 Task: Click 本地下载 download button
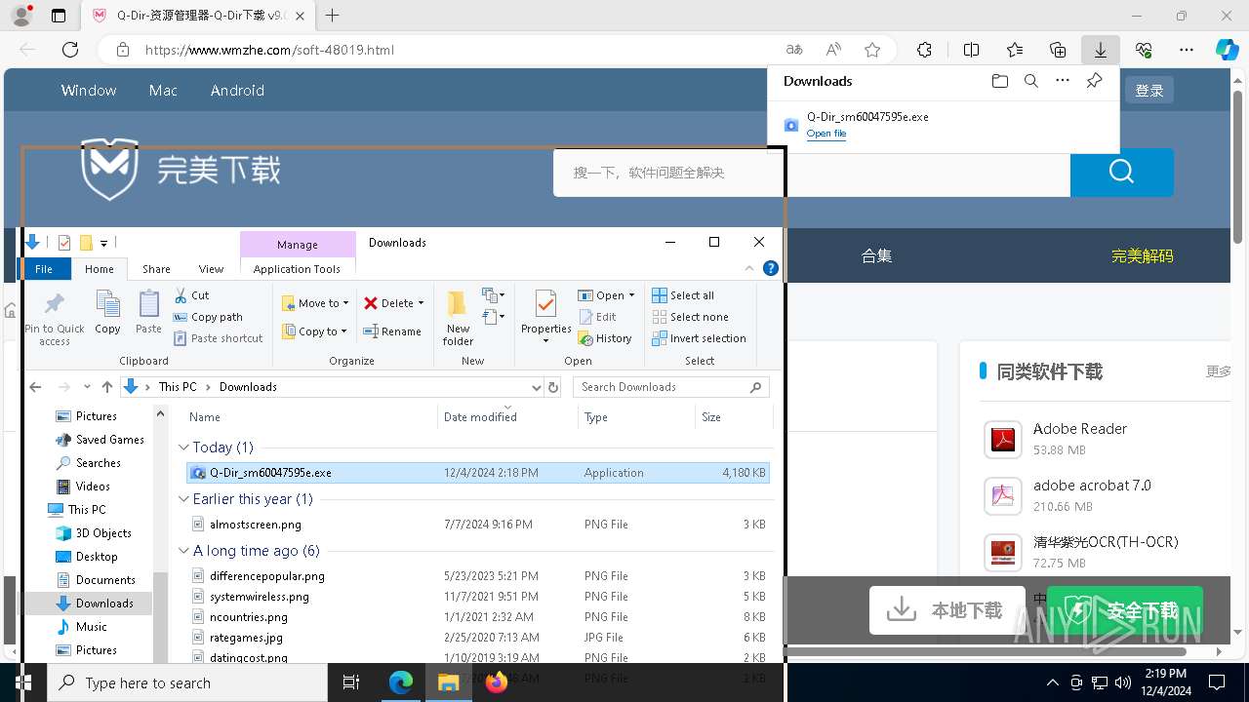(x=947, y=610)
